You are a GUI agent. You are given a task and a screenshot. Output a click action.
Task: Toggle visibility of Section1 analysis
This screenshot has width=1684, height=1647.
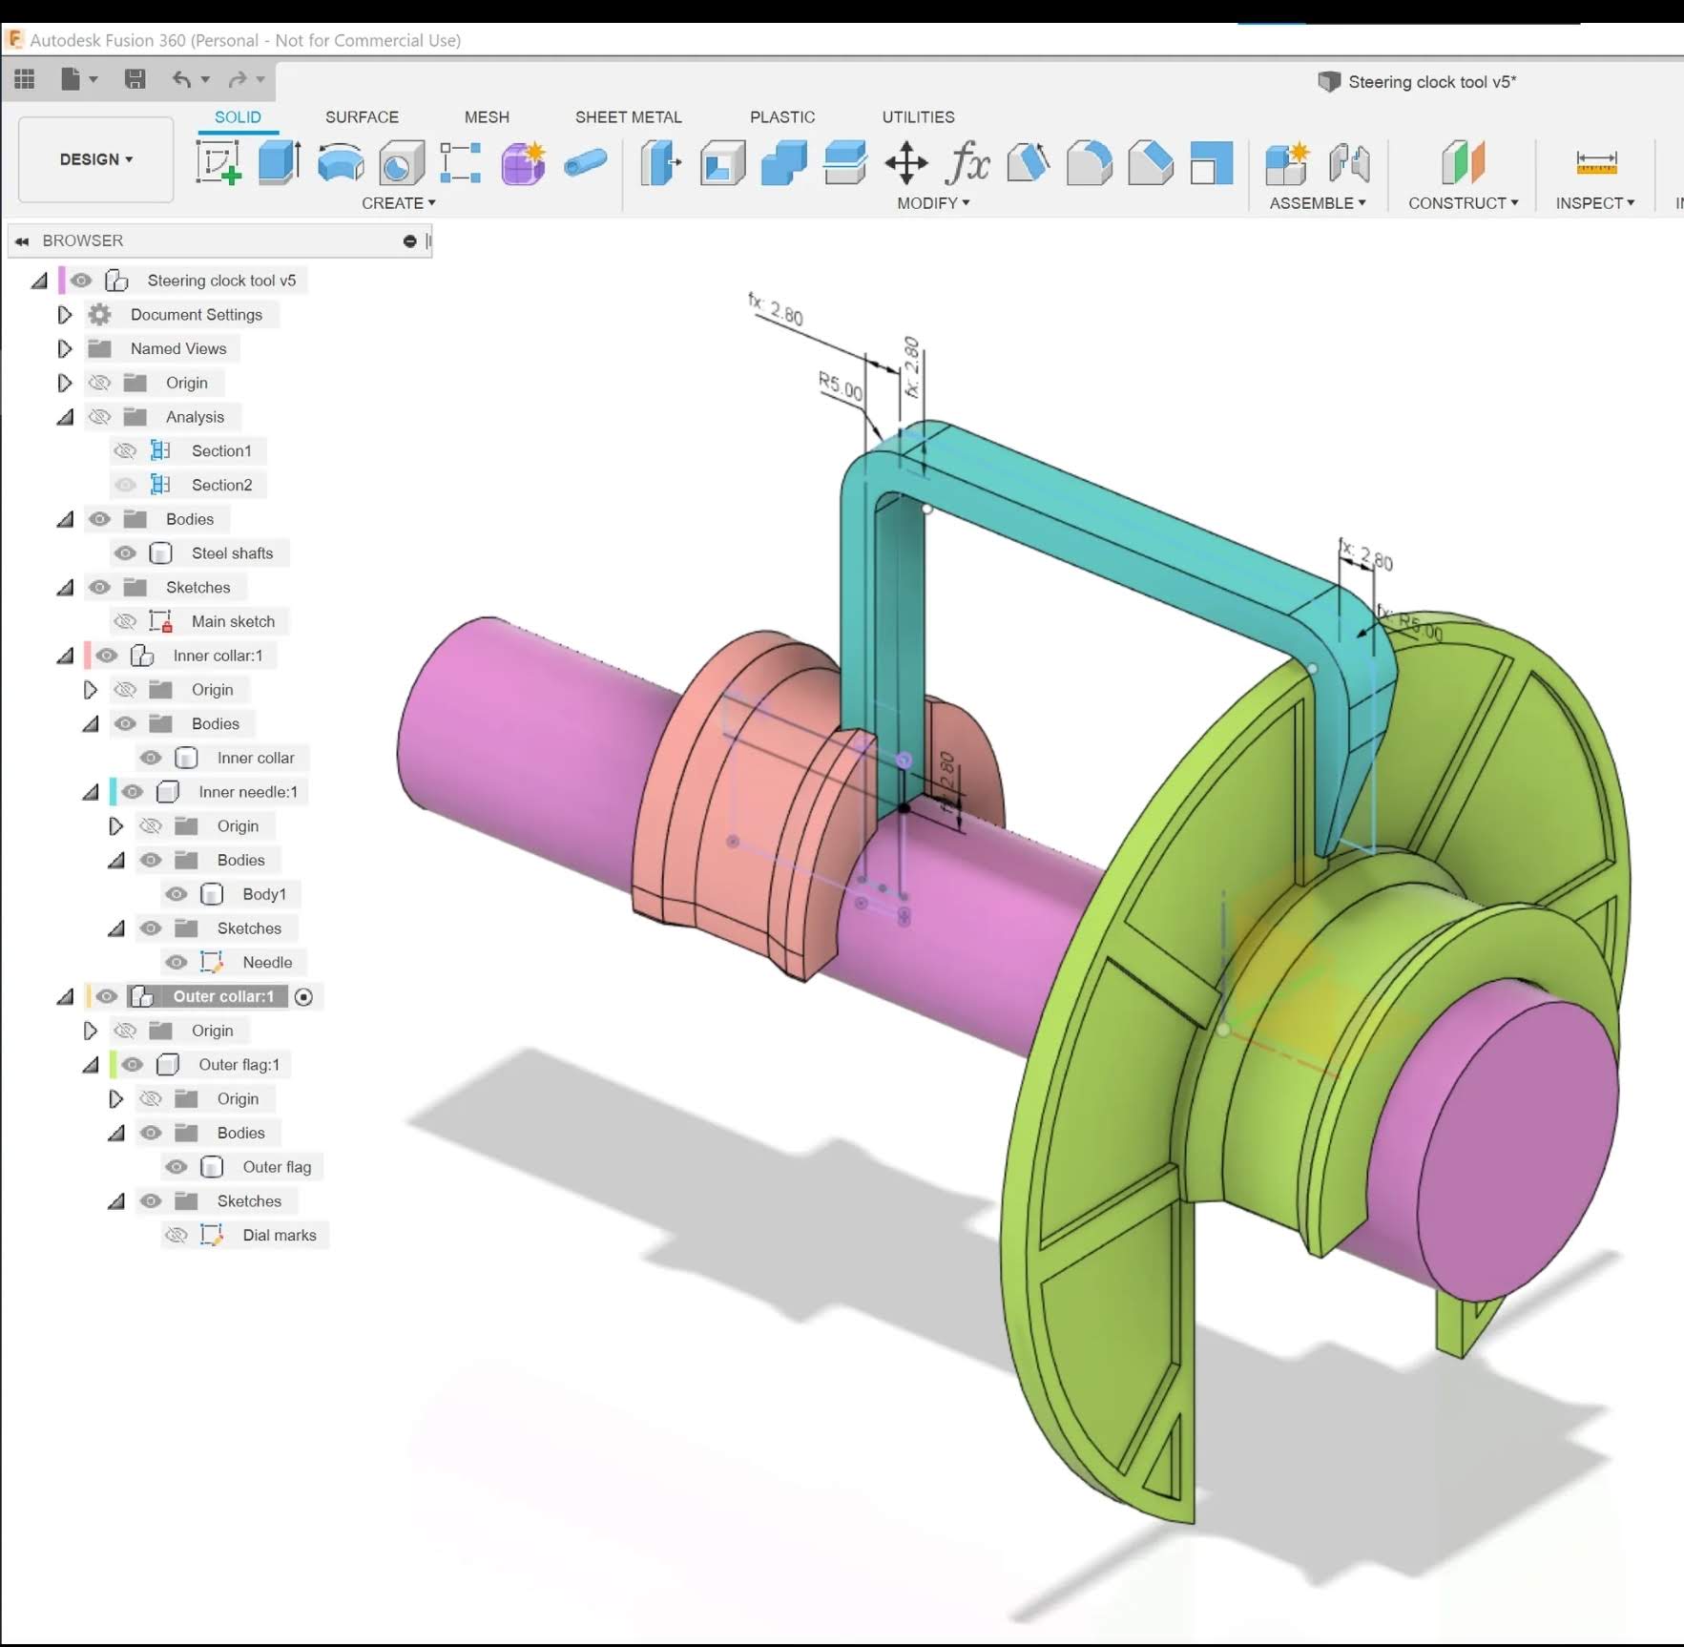click(125, 451)
